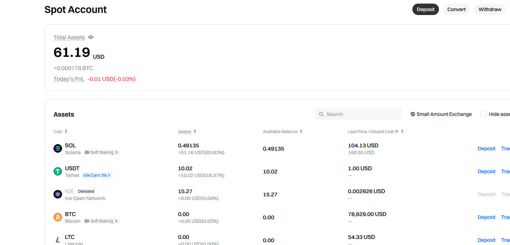Swap Last Price / Diluted Cost icon

(397, 132)
